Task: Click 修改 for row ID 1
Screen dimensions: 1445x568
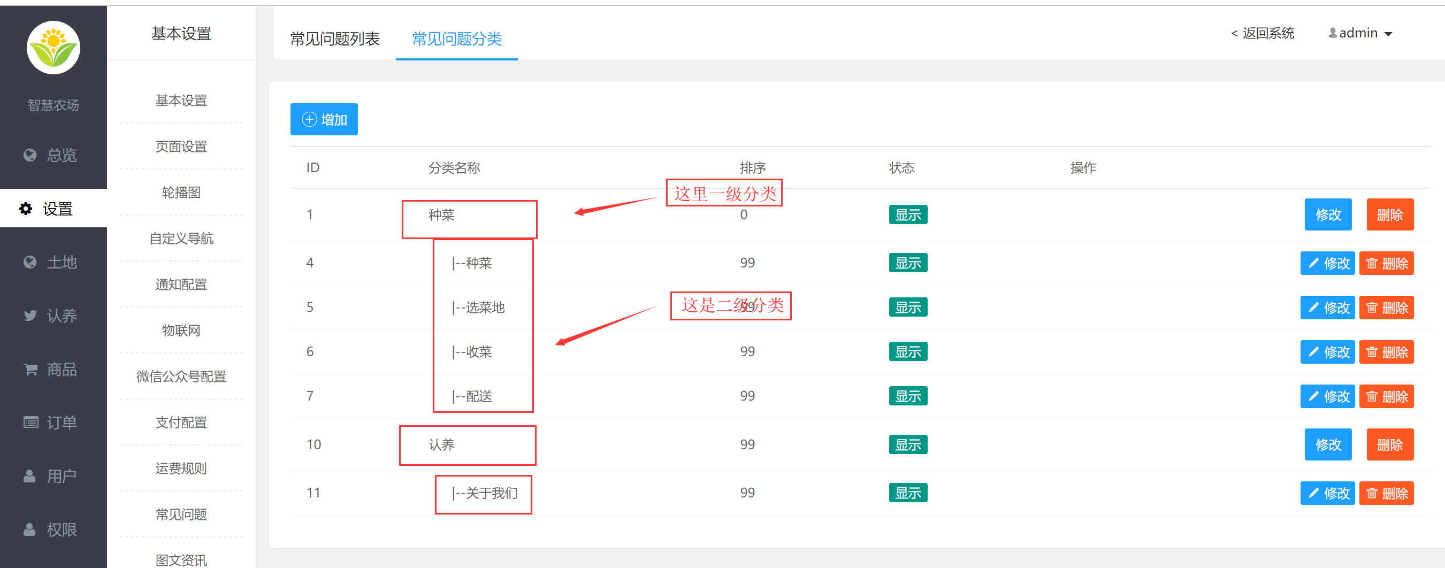Action: pos(1328,215)
